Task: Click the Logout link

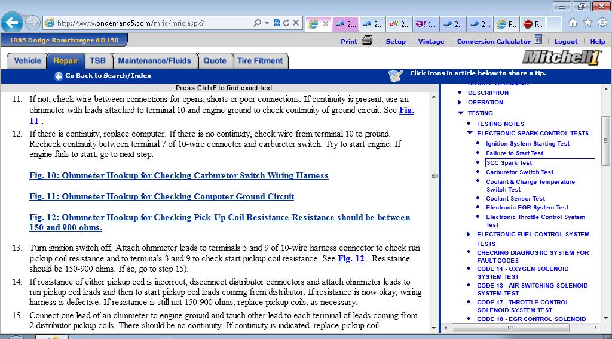Action: [x=565, y=42]
